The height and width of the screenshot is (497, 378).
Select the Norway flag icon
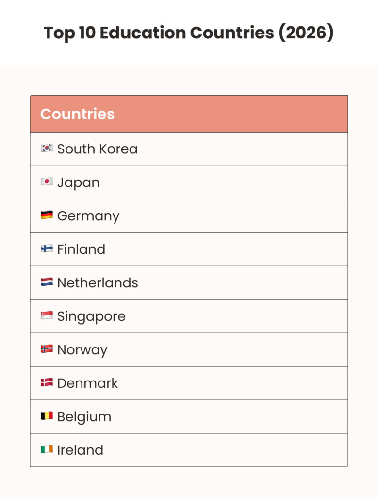pyautogui.click(x=47, y=349)
